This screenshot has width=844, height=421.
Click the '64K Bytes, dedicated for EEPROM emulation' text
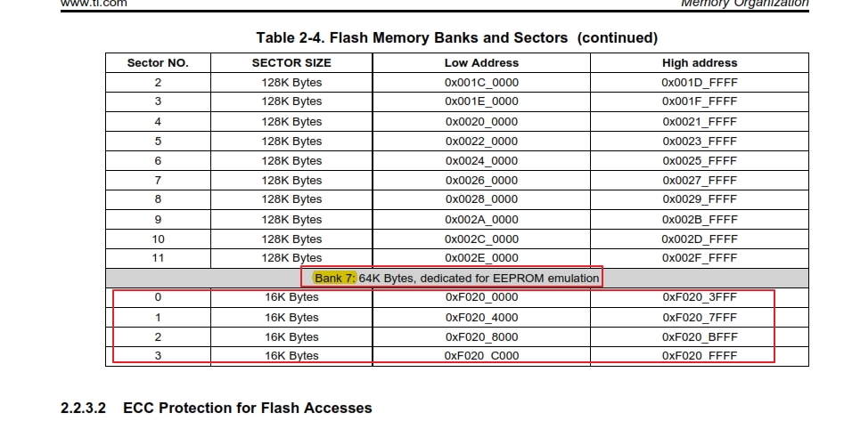pos(479,278)
